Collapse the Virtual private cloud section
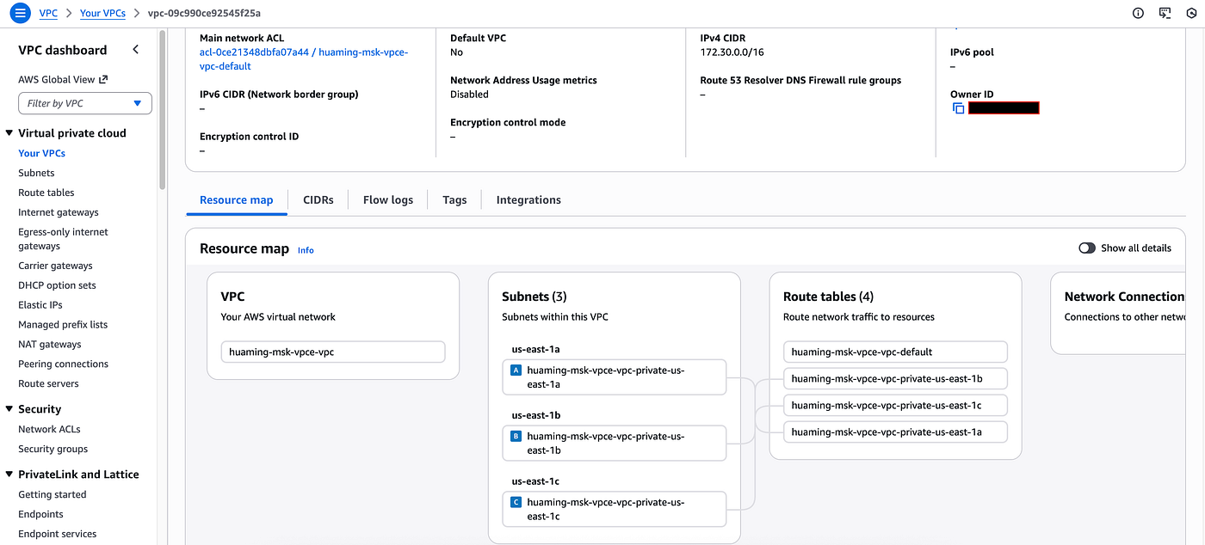Image resolution: width=1205 pixels, height=545 pixels. coord(9,133)
